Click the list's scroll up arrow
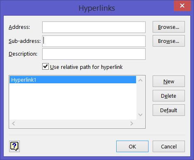Screen dimensions: 194x160 [x=141, y=80]
